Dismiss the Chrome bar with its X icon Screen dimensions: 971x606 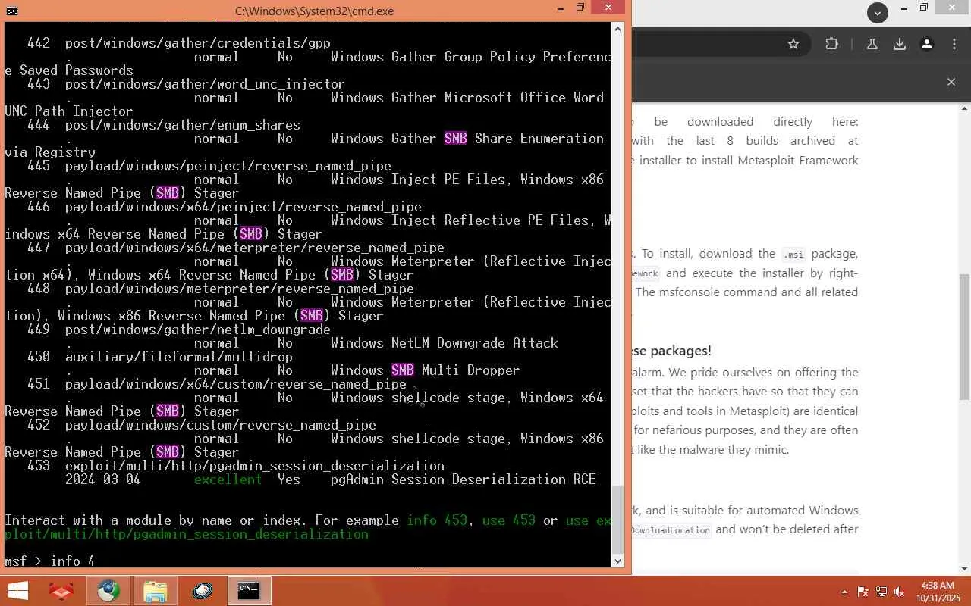pos(951,82)
